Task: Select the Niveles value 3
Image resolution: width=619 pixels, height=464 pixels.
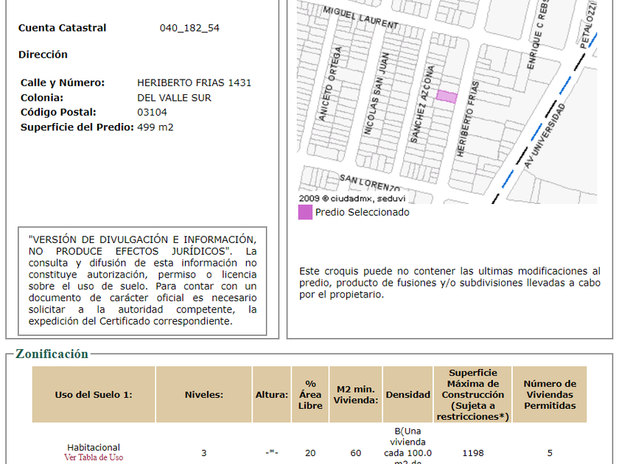Action: click(x=204, y=453)
